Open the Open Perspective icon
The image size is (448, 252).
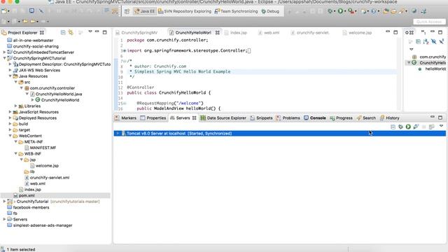click(127, 11)
